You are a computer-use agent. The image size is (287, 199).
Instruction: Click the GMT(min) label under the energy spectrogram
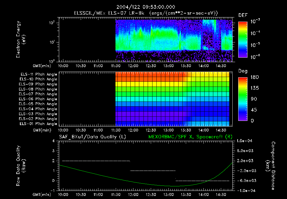[x=42, y=66]
